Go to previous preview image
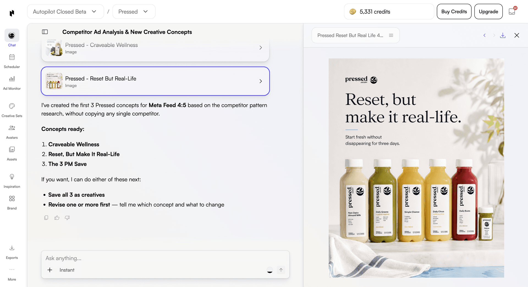528x287 pixels. 485,35
